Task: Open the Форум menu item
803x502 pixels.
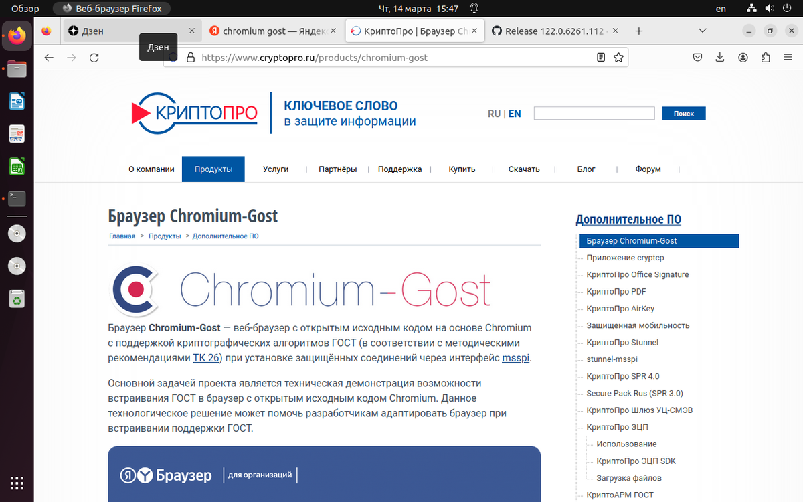Action: click(648, 169)
